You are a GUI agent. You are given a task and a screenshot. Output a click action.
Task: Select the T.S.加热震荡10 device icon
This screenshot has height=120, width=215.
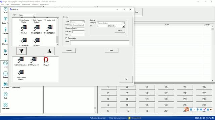(37, 28)
